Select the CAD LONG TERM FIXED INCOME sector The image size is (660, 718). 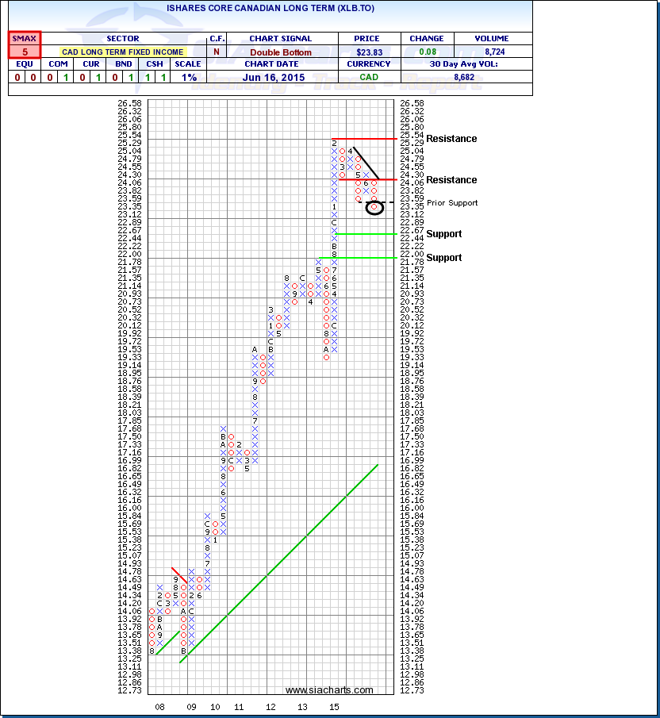pyautogui.click(x=122, y=52)
